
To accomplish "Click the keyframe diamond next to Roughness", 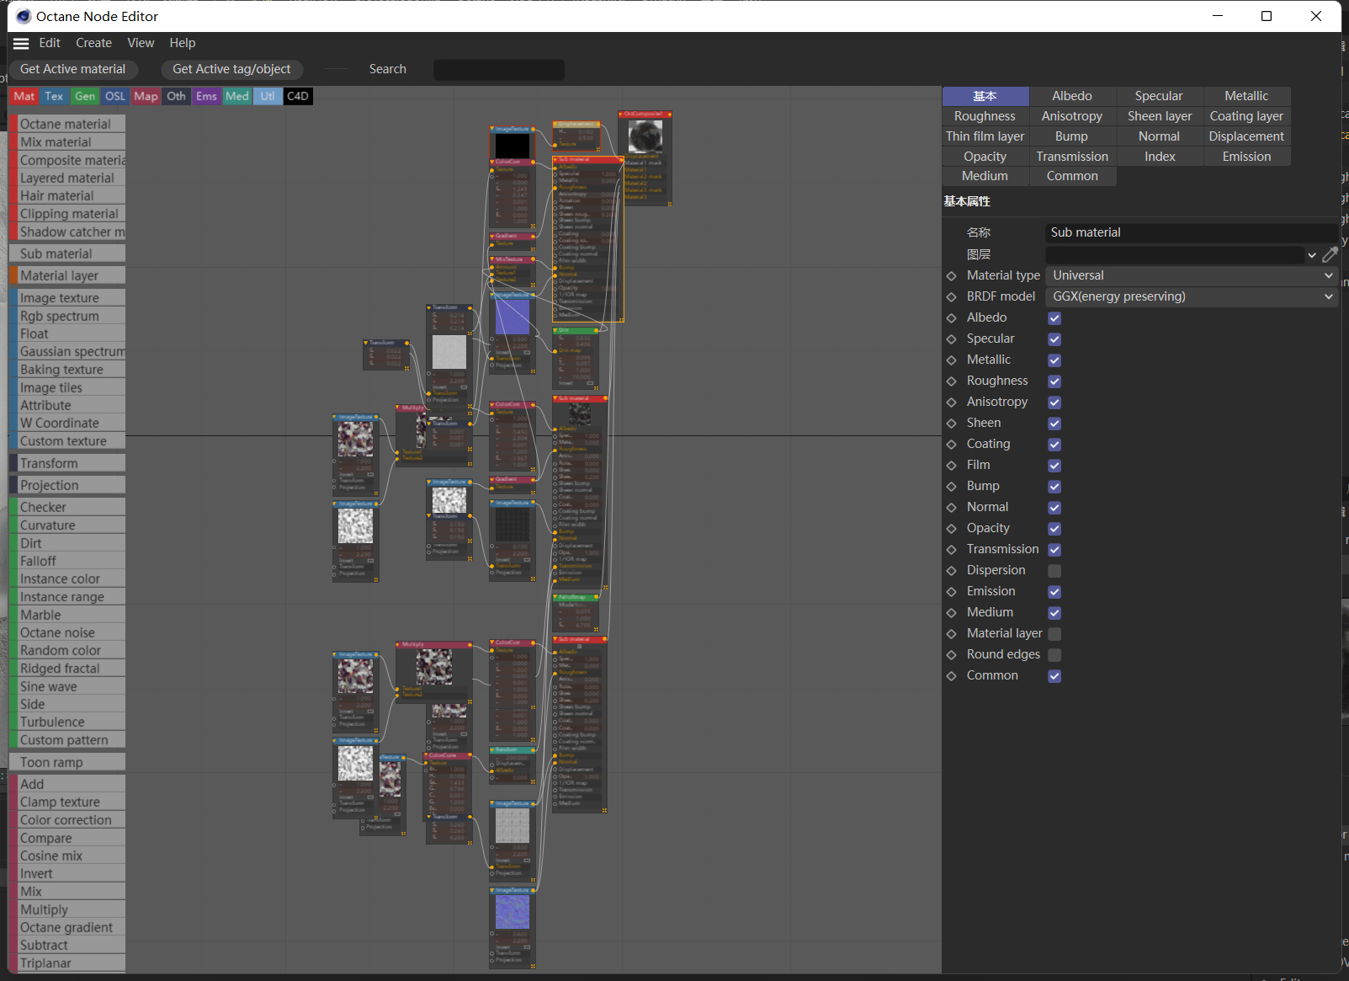I will pos(952,381).
